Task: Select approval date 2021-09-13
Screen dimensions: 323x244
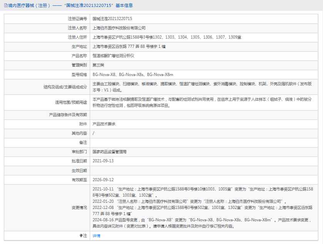Action: coord(103,161)
